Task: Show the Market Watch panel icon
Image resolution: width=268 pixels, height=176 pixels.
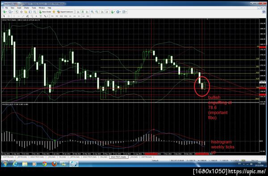Action: [17, 12]
